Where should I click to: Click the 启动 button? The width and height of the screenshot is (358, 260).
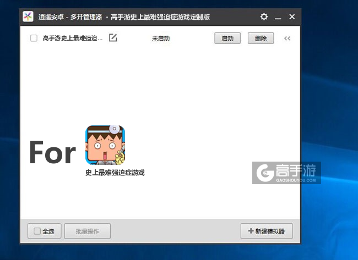(x=227, y=38)
